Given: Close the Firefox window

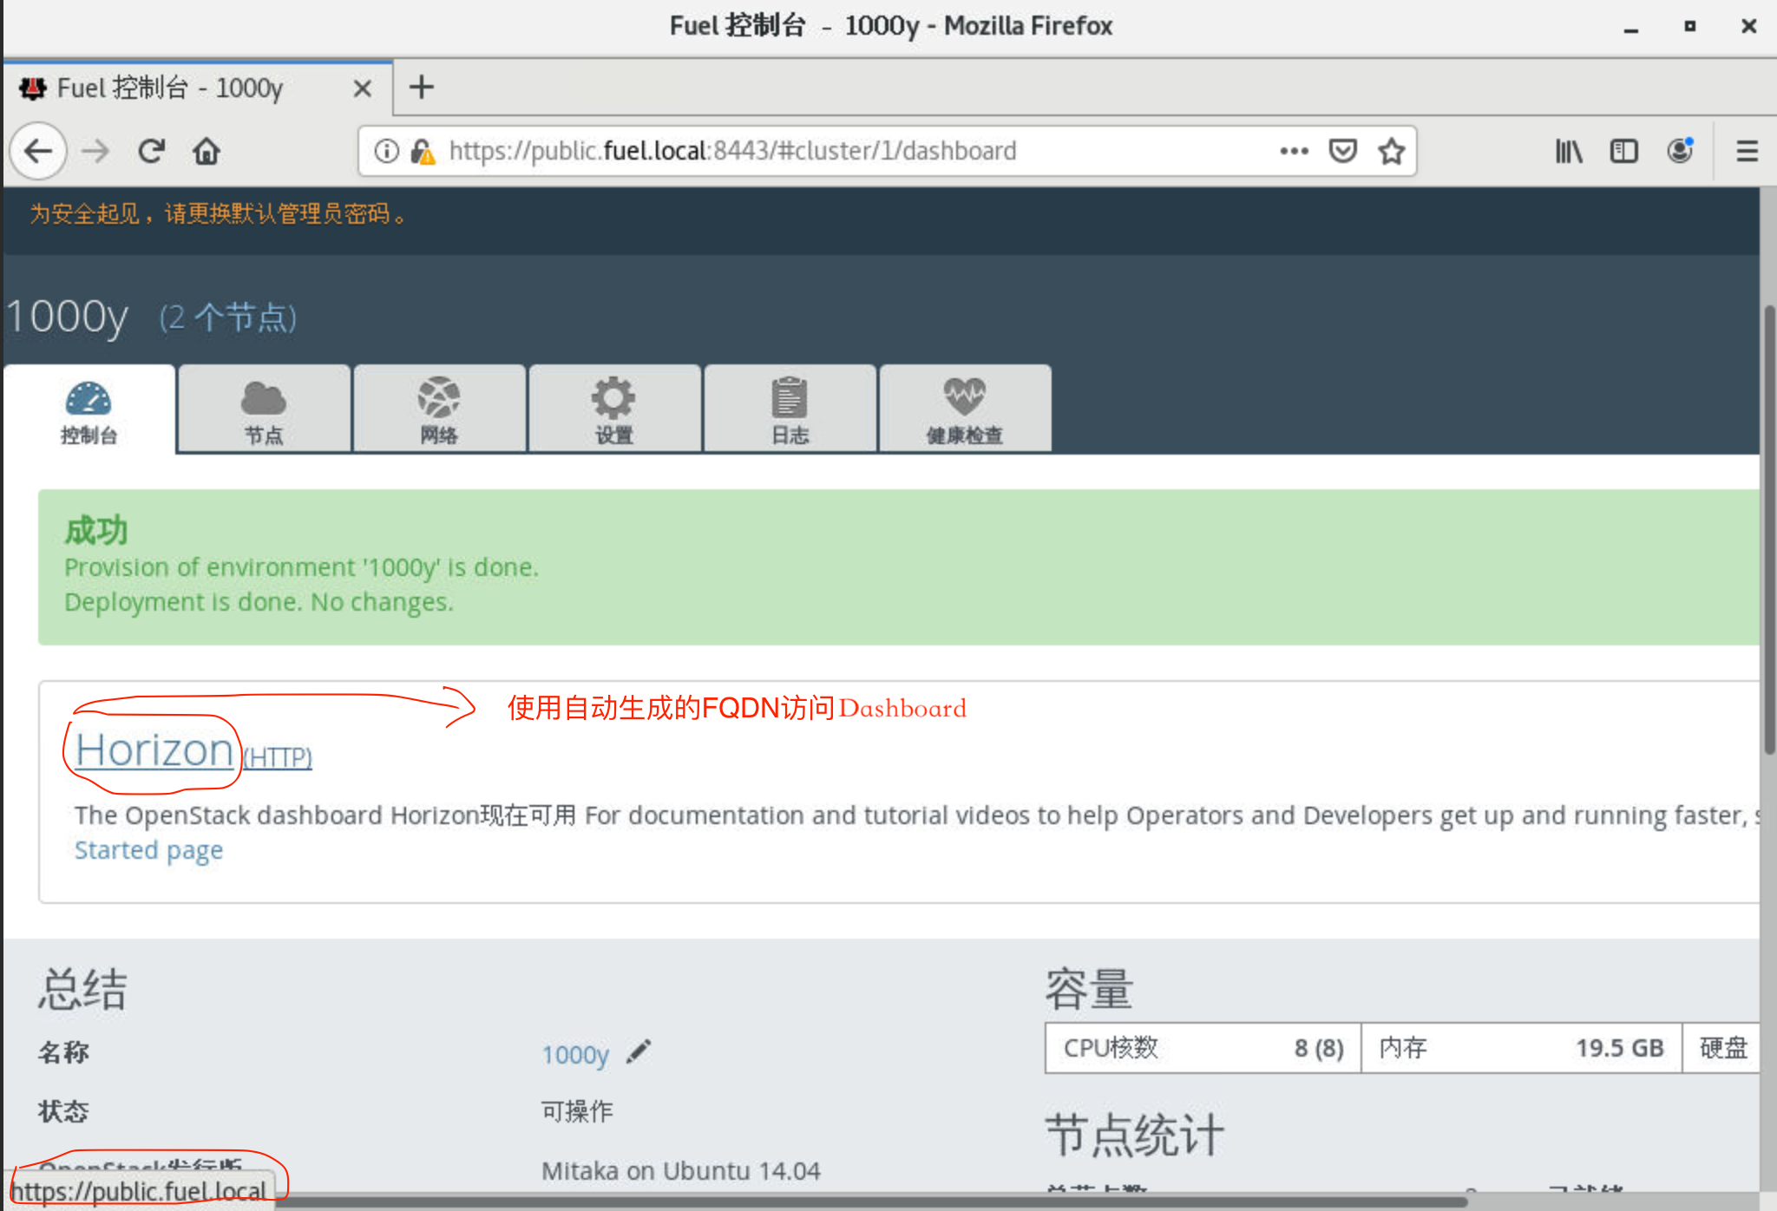Looking at the screenshot, I should (x=1748, y=26).
